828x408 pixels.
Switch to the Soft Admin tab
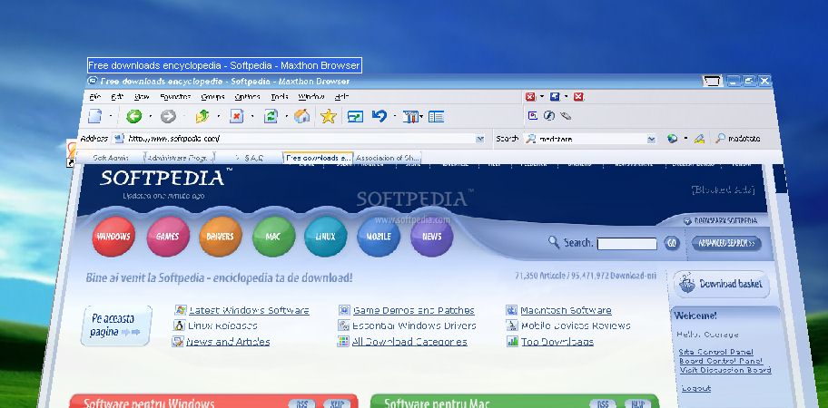[110, 158]
